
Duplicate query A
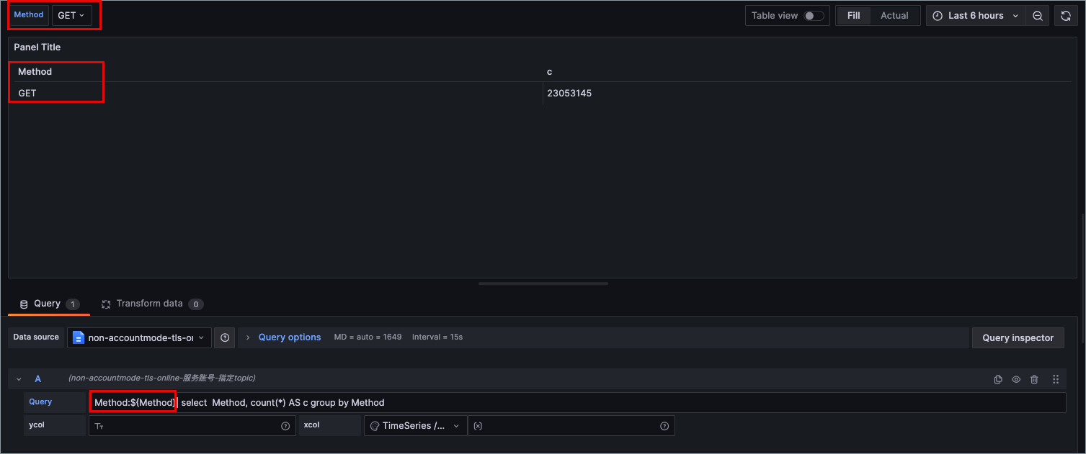click(x=998, y=379)
